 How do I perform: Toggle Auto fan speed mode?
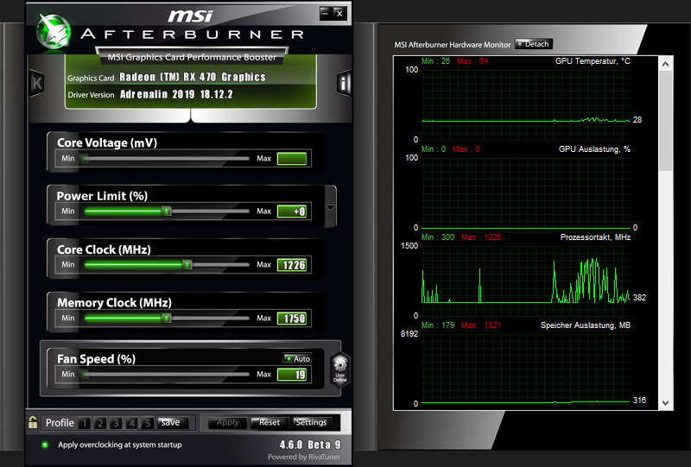(297, 358)
